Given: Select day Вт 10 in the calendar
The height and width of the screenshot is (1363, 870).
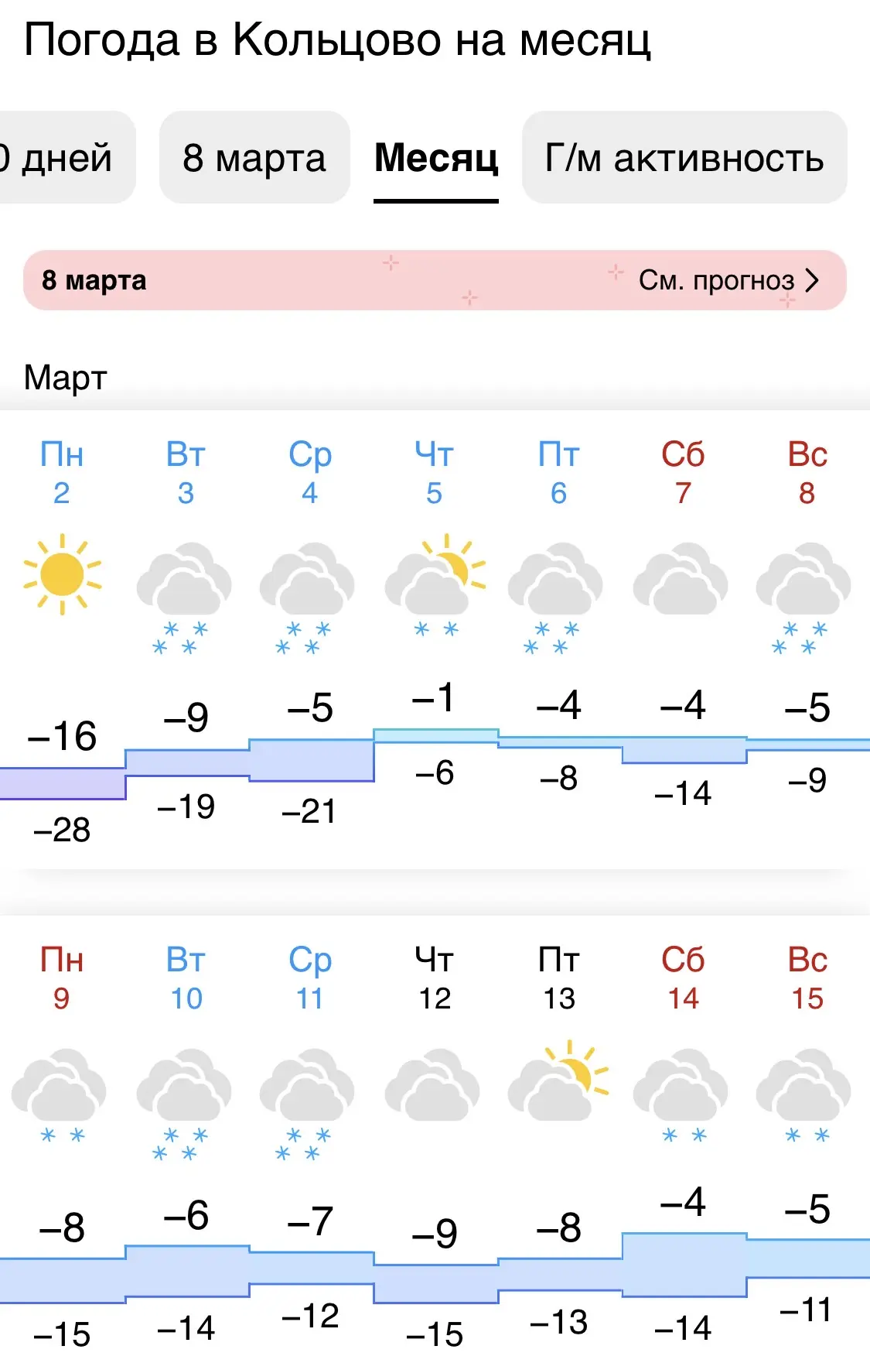Looking at the screenshot, I should (186, 978).
